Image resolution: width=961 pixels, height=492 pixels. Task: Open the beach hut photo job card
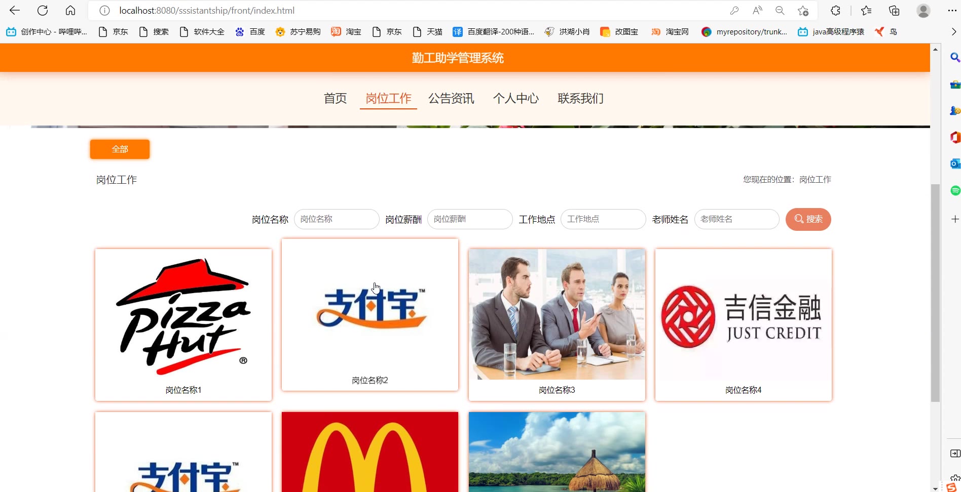[557, 452]
